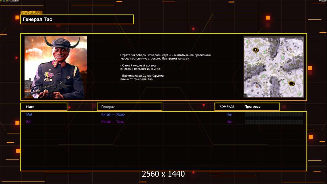Click the 'Генерал Тао' title field

tap(77, 19)
